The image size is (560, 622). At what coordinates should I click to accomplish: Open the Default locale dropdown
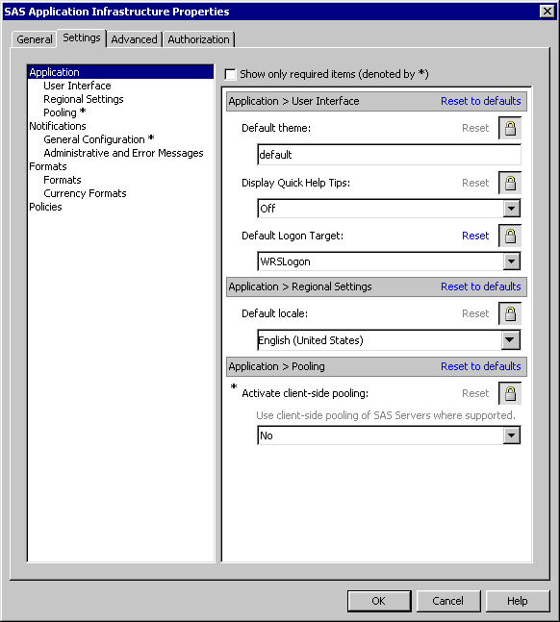point(511,340)
